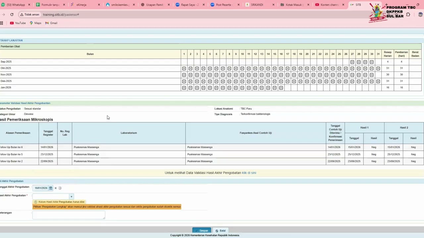Image resolution: width=424 pixels, height=238 pixels.
Task: Close the Kotak Masuk tab
Action: coord(308,5)
